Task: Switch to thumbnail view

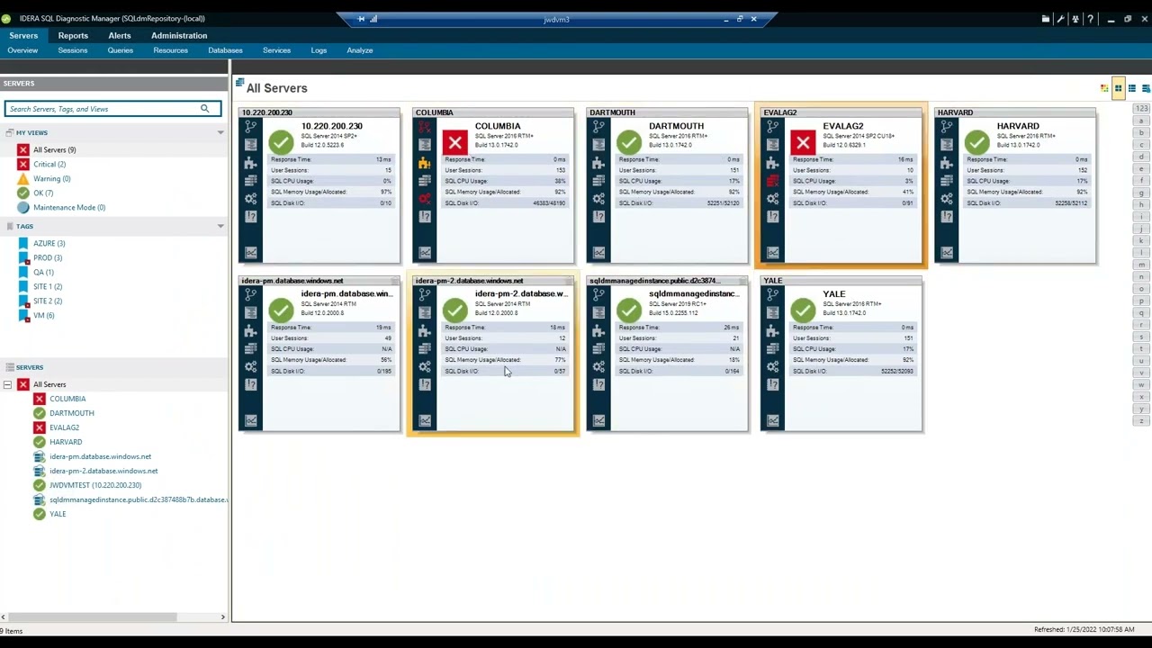Action: click(1118, 88)
